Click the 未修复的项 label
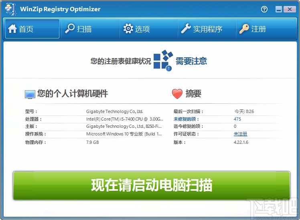The height and width of the screenshot is (220, 300). click(186, 119)
